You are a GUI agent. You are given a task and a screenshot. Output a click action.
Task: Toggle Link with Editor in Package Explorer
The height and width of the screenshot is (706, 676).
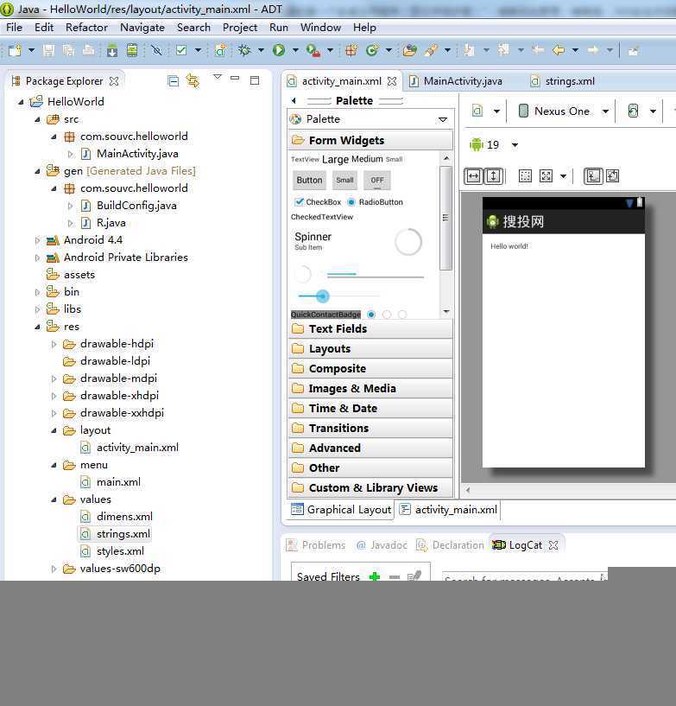193,81
